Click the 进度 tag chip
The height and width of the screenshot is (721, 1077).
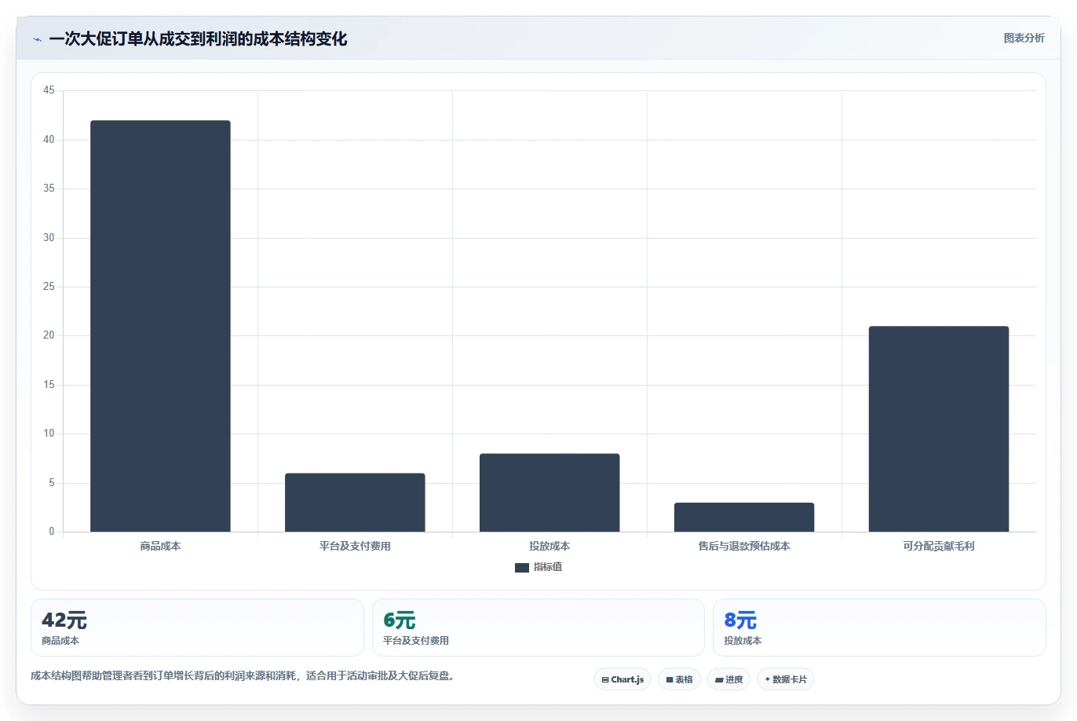click(729, 679)
